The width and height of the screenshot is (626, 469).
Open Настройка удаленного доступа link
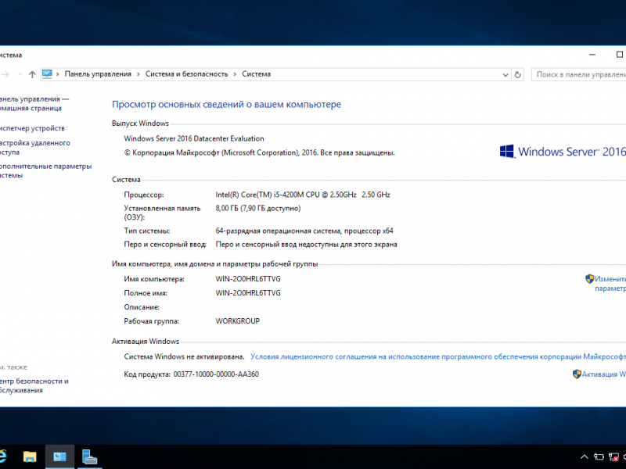pyautogui.click(x=34, y=148)
